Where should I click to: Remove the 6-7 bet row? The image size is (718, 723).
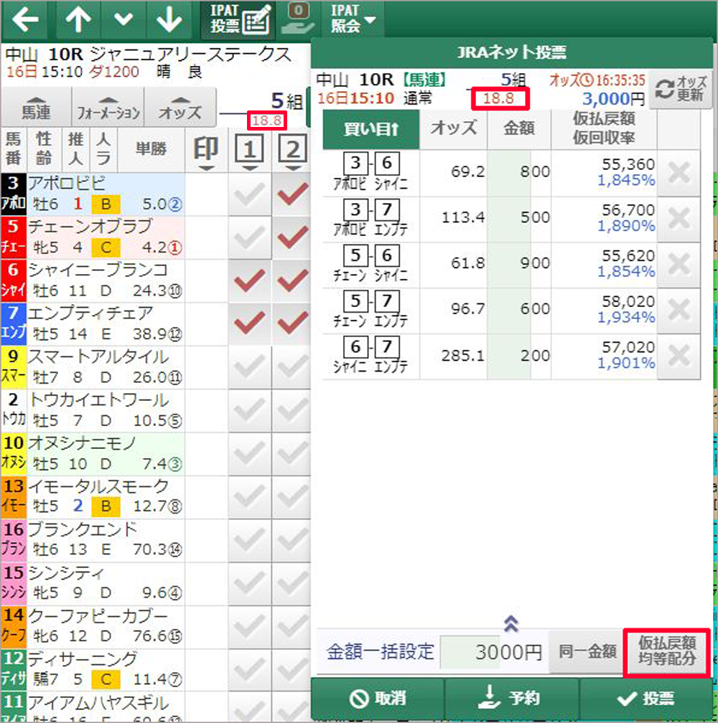click(x=679, y=356)
